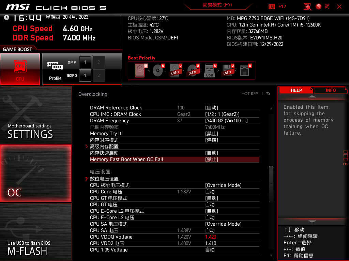Set XMP Profile 1 toggle
This screenshot has width=349, height=261.
[x=85, y=62]
